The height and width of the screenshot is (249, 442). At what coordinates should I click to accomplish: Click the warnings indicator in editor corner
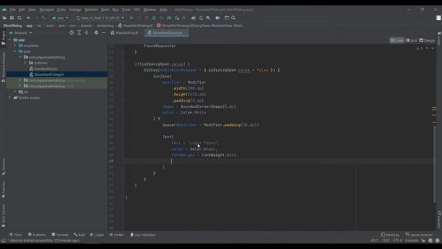tap(419, 48)
